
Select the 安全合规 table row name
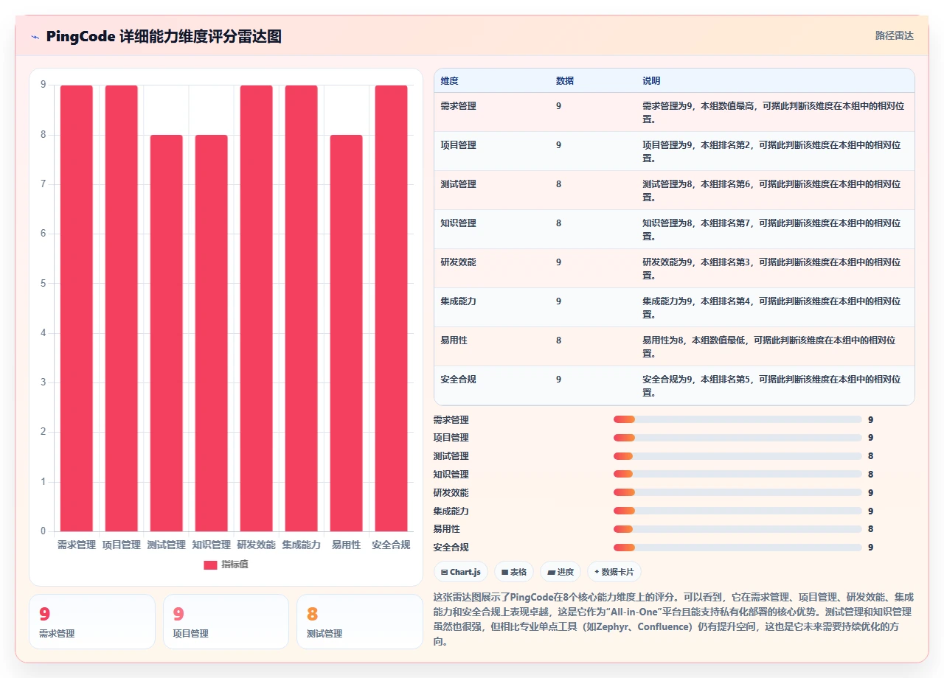coord(459,380)
